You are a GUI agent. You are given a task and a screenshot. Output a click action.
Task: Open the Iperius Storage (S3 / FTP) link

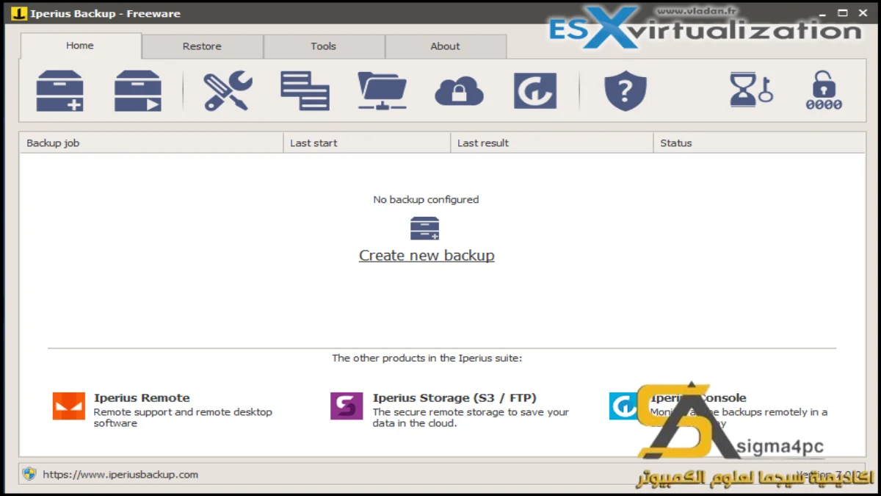pyautogui.click(x=454, y=398)
